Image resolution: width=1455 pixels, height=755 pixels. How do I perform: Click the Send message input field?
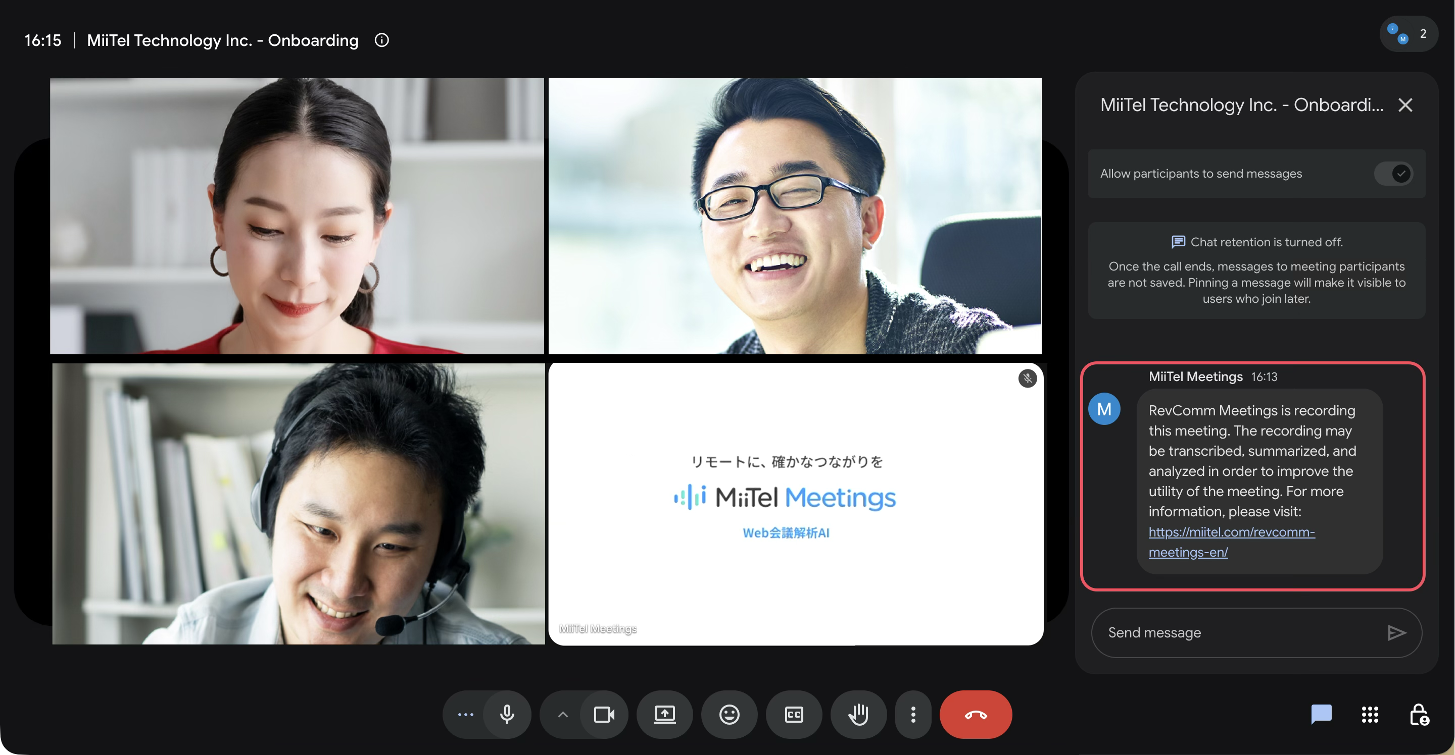pos(1240,632)
